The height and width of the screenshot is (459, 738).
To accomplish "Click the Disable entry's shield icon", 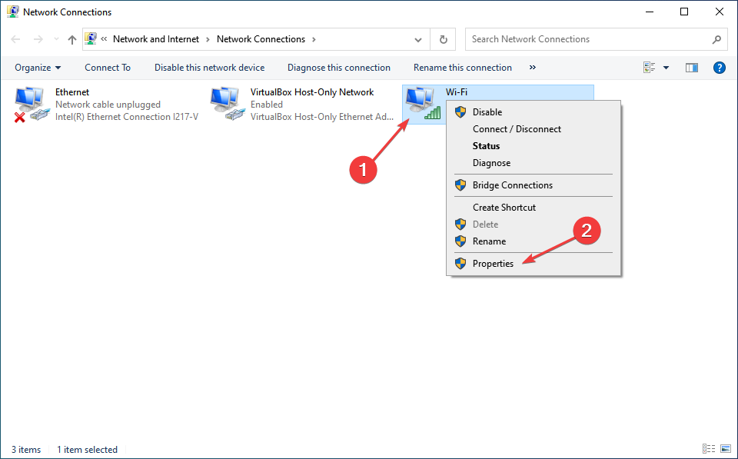I will (460, 112).
